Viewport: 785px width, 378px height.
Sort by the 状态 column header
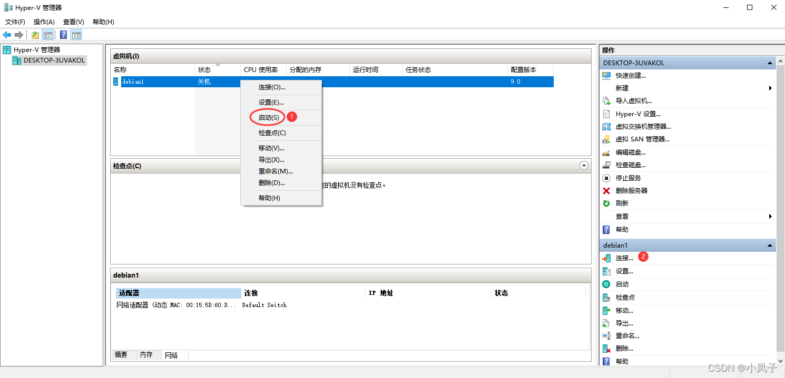pos(218,70)
